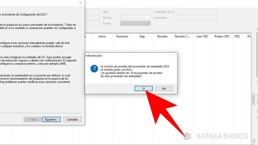Click the Probar CRC column header
258x145 pixels.
pos(222,36)
